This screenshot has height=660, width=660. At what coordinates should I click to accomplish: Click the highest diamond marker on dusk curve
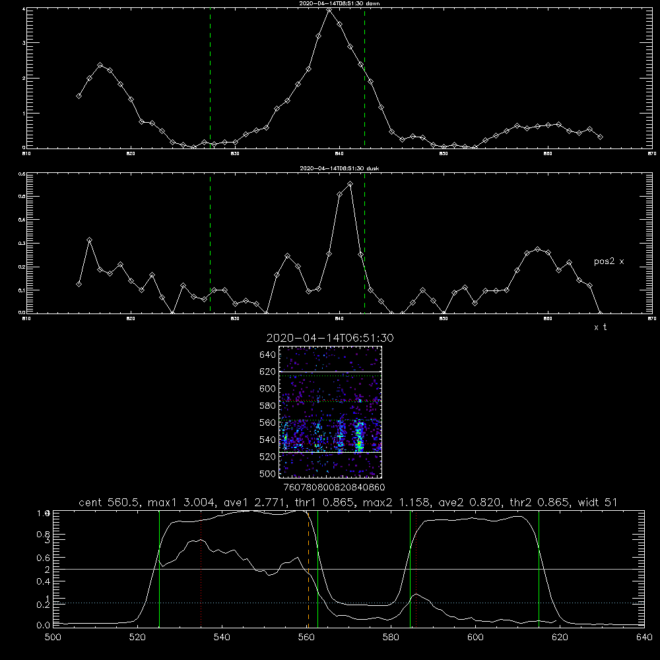click(350, 184)
